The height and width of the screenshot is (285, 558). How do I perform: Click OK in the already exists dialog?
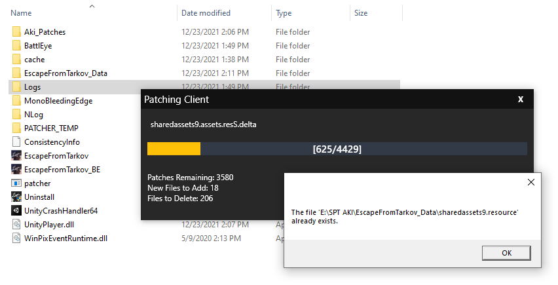(506, 253)
